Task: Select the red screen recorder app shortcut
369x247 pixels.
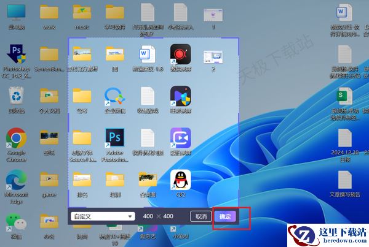Action: tap(180, 54)
